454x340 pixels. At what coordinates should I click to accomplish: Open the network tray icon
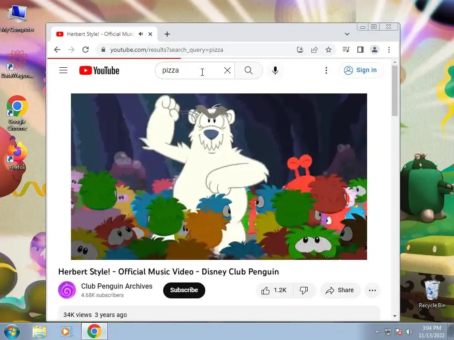pos(387,332)
